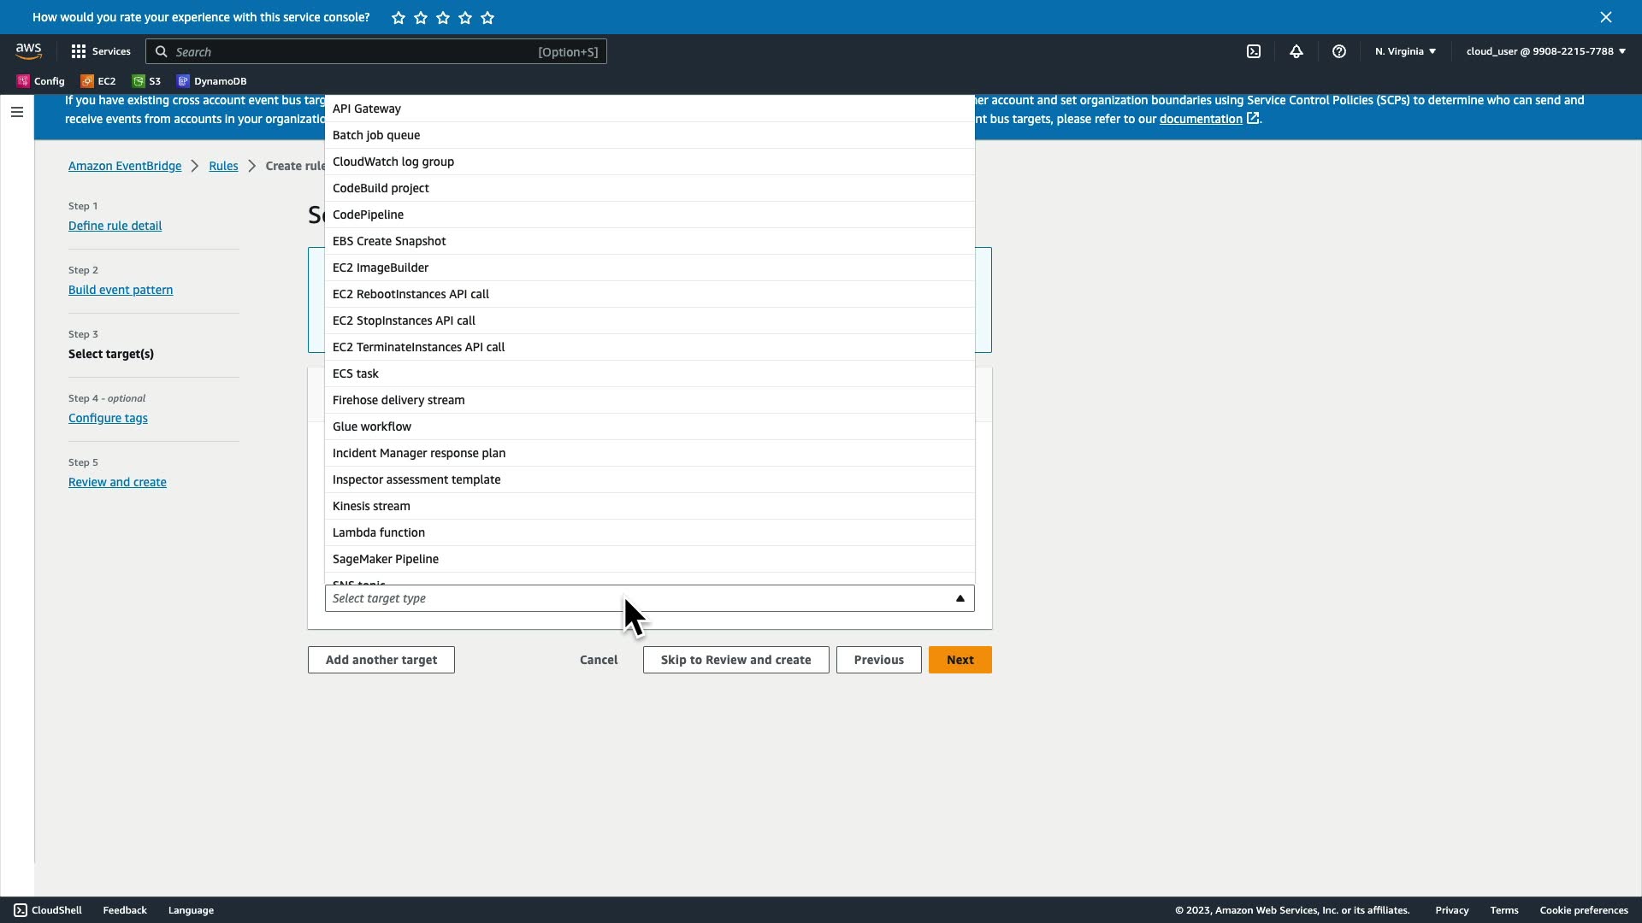Open the N. Virginia region dropdown
This screenshot has width=1642, height=923.
[1405, 51]
